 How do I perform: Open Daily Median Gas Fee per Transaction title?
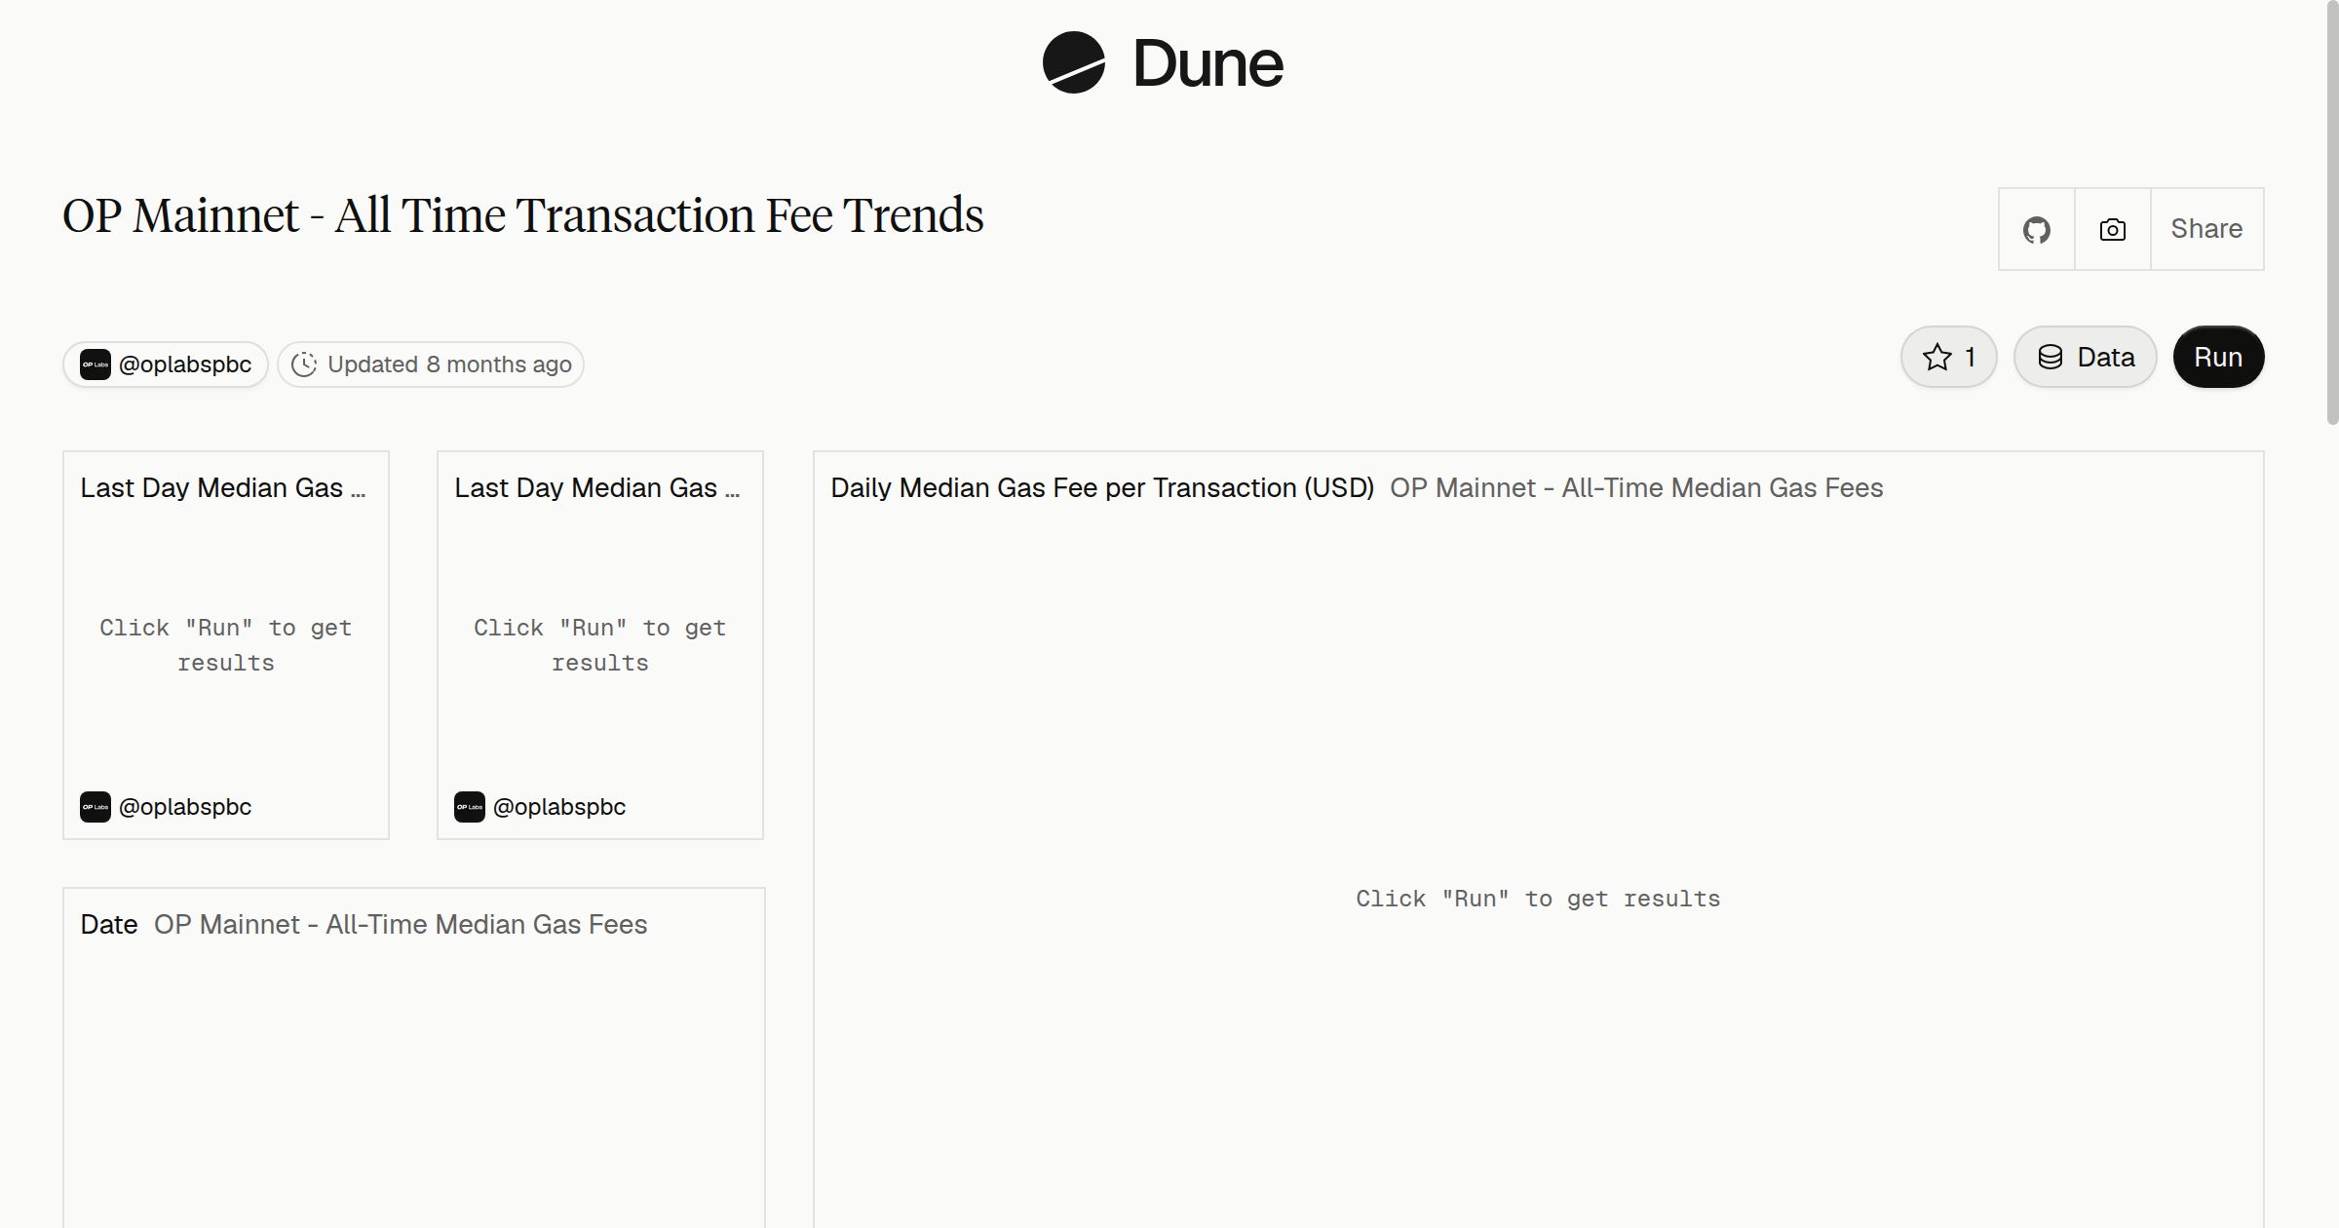click(1102, 487)
